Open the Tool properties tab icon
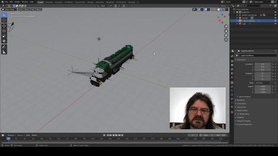The height and width of the screenshot is (156, 278). tap(232, 56)
